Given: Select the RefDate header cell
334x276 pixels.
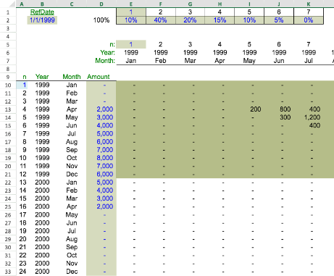Looking at the screenshot, I should click(x=42, y=12).
